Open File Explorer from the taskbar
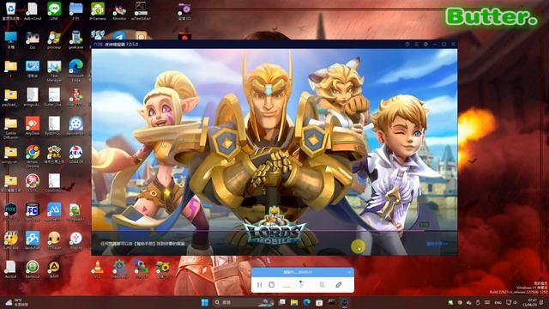Screen dimensions: 549x309 (x=294, y=302)
